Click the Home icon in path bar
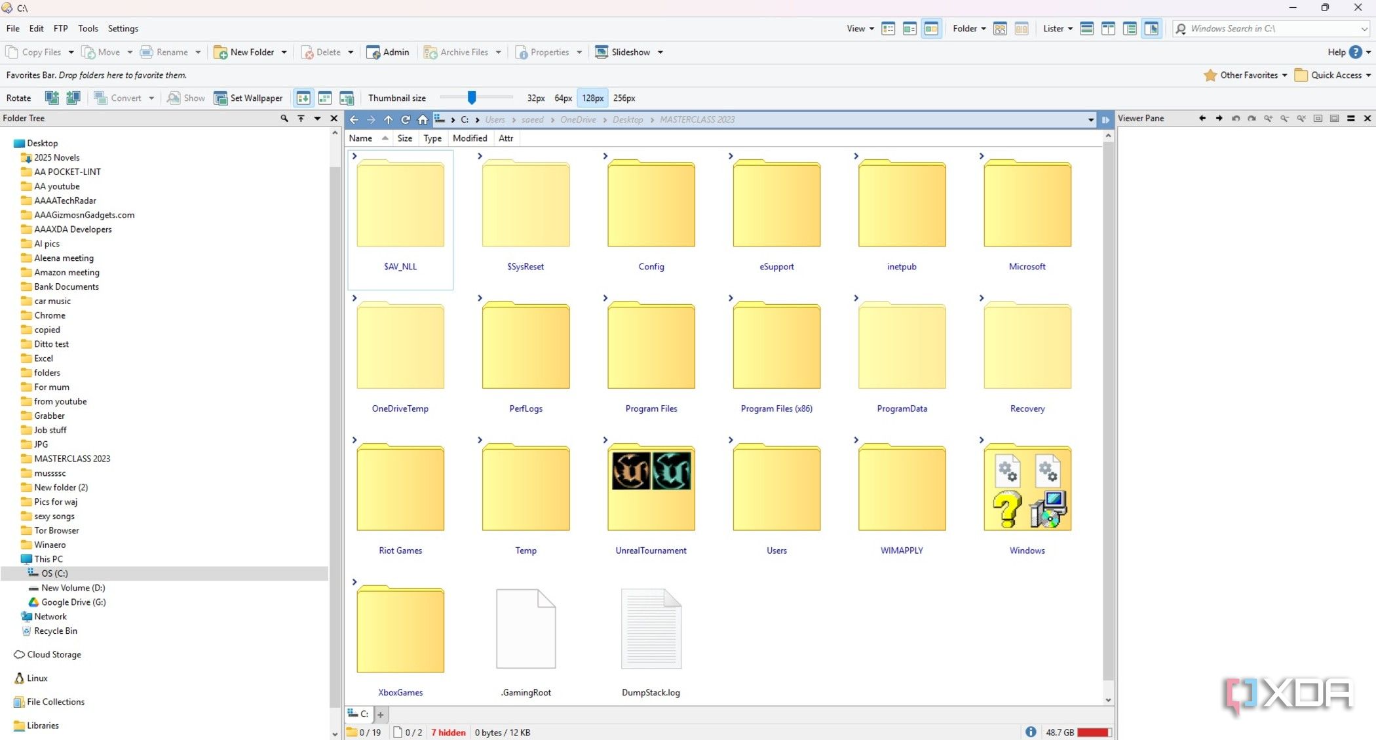Viewport: 1376px width, 740px height. (423, 119)
